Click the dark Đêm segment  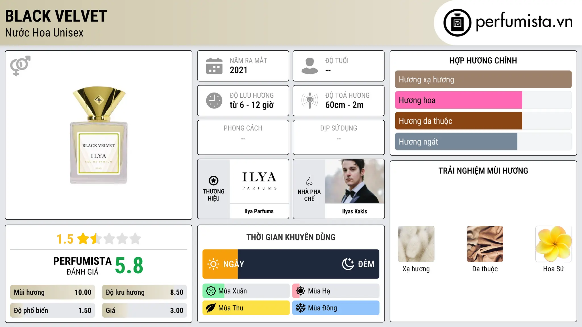(x=309, y=264)
